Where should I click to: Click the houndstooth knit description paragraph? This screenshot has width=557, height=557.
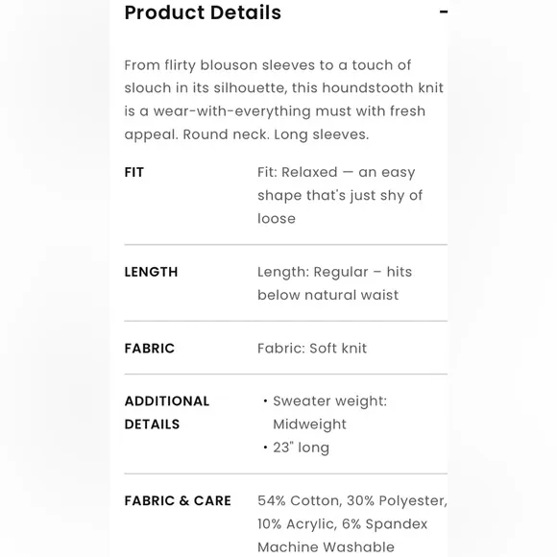[284, 100]
